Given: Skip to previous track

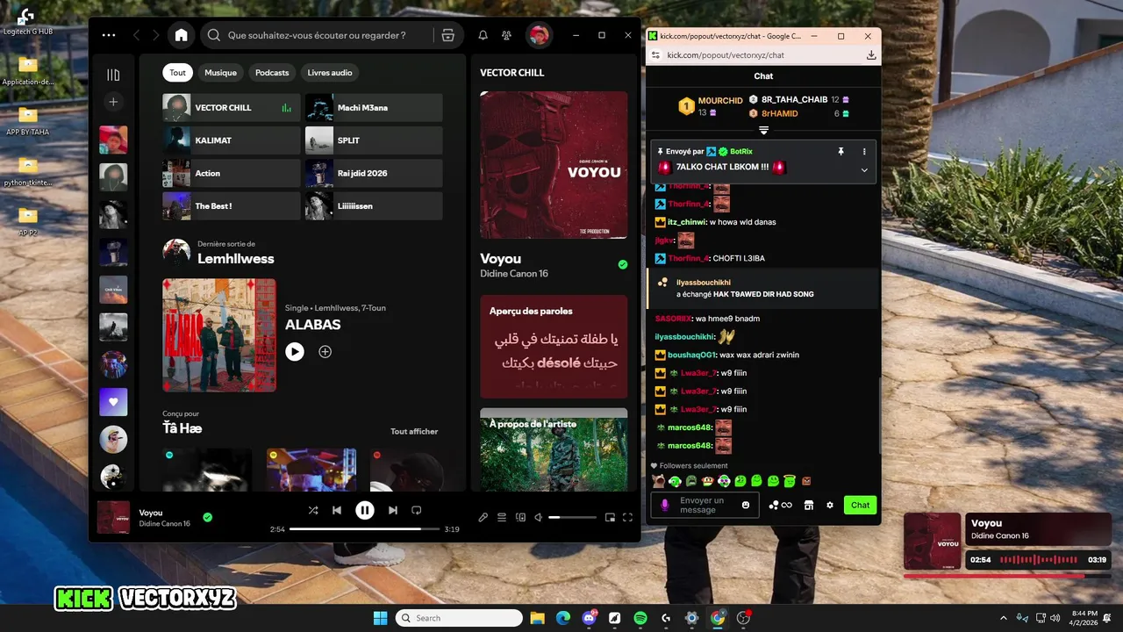Looking at the screenshot, I should 337,510.
